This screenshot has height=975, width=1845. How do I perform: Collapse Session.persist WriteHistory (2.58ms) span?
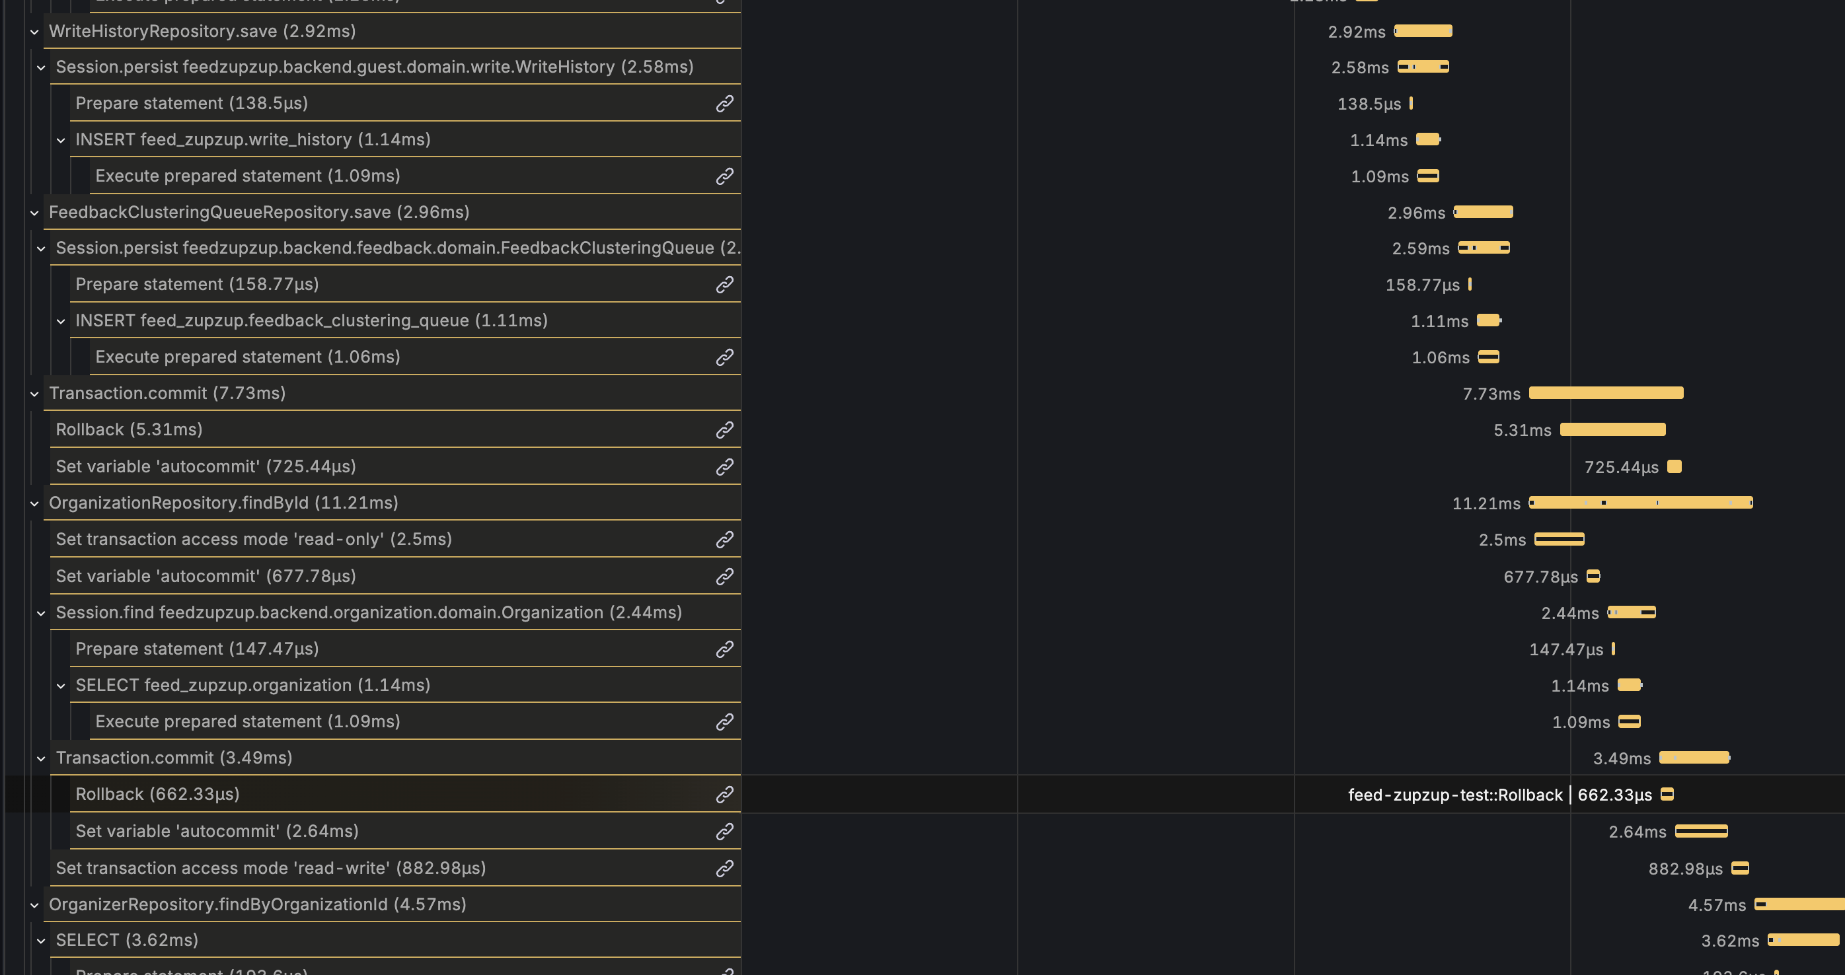coord(41,67)
